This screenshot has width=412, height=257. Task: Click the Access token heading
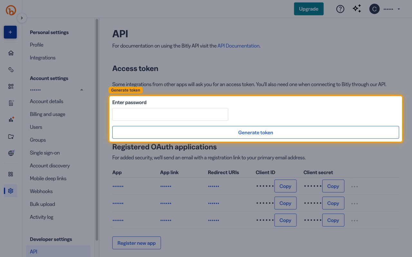pyautogui.click(x=135, y=68)
